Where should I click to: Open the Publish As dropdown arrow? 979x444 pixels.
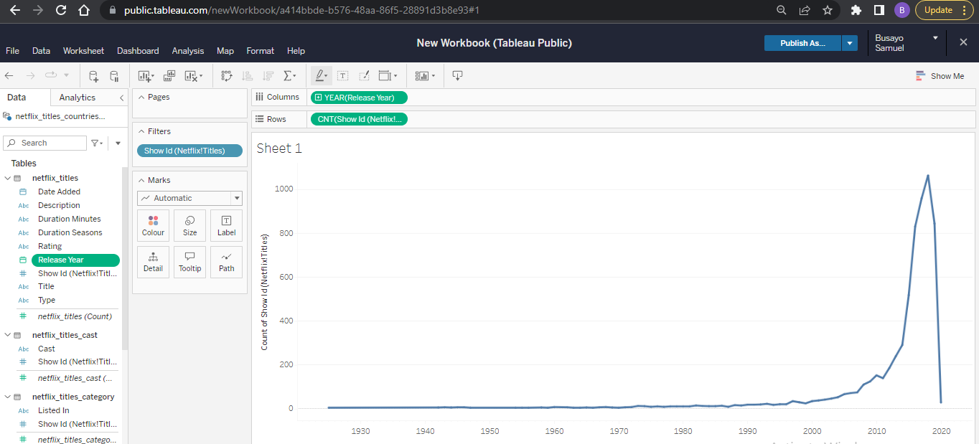[850, 43]
